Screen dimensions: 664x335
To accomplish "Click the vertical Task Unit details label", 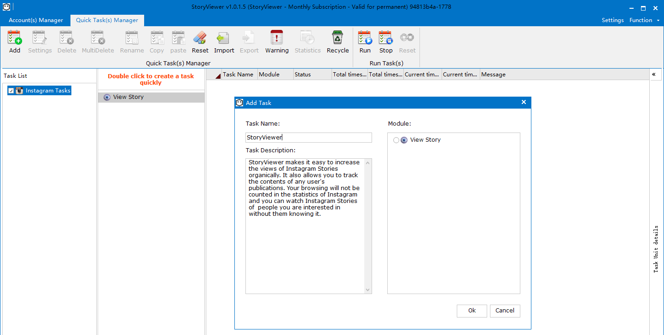I will pos(656,249).
